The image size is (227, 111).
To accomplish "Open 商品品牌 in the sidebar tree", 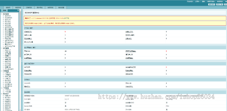I will (x=8, y=24).
